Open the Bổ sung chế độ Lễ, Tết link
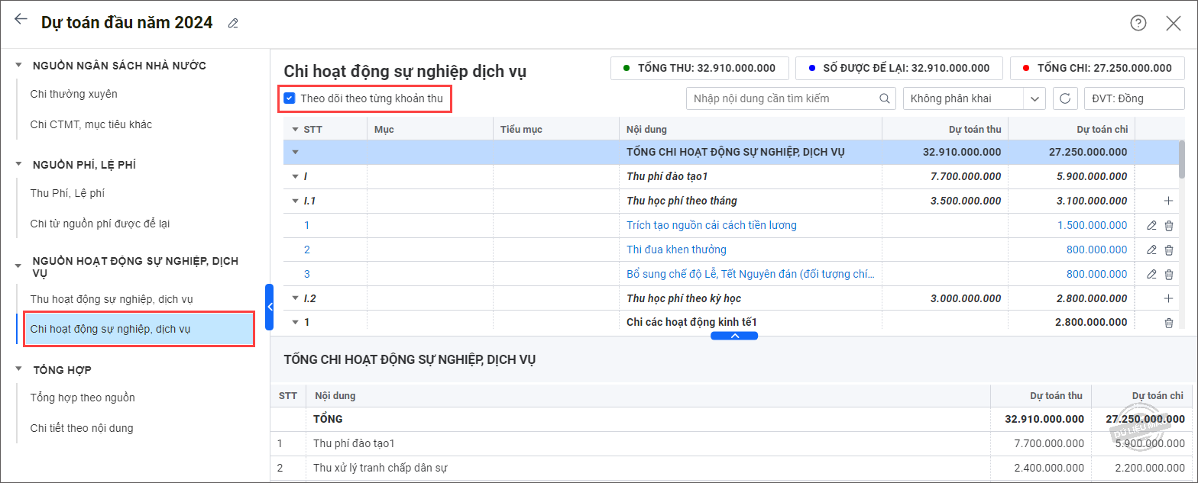 (x=750, y=274)
